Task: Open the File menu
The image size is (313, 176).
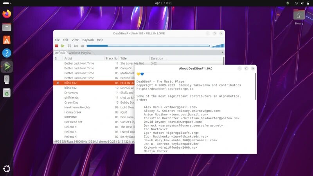Action: pyautogui.click(x=57, y=40)
